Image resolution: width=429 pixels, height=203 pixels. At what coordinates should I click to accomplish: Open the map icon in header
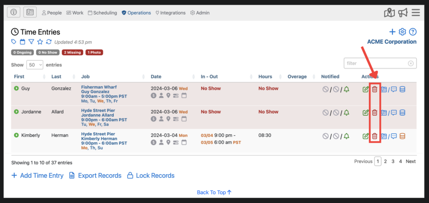click(x=389, y=13)
